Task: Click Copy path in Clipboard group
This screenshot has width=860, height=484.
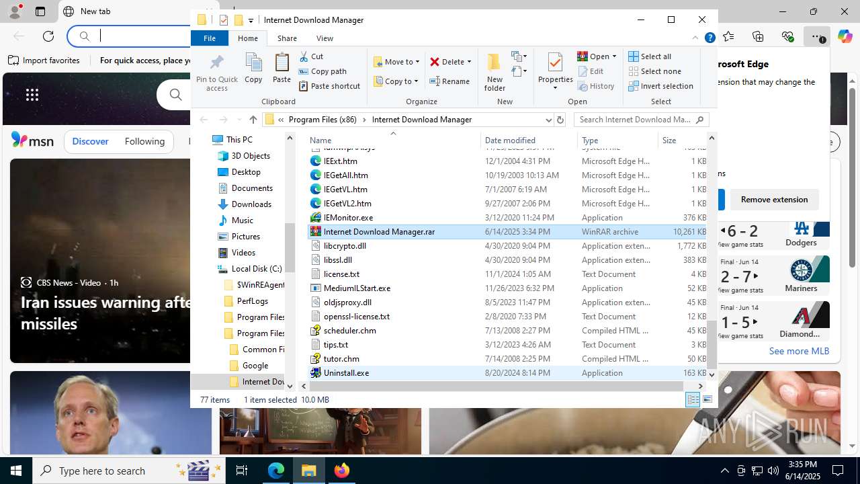Action: [322, 71]
